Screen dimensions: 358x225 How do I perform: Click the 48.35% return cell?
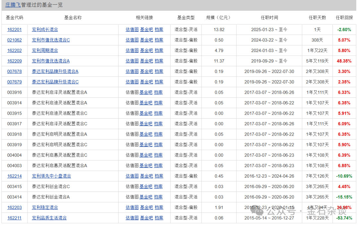(344, 61)
